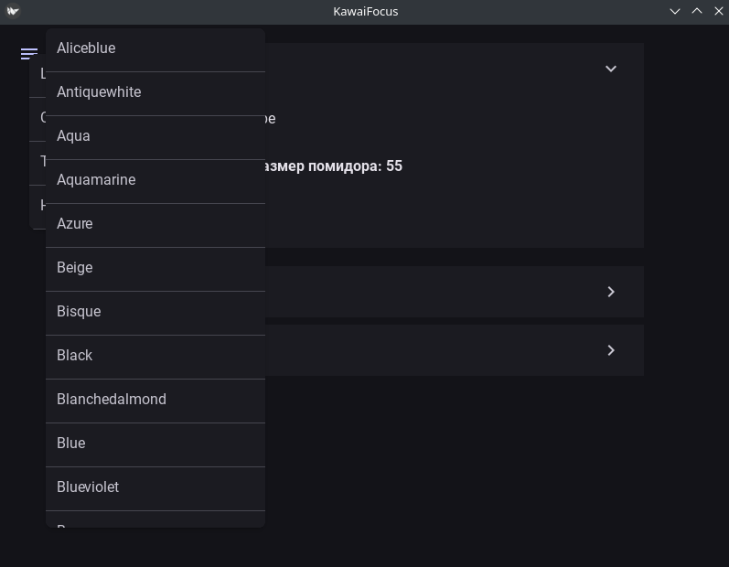The image size is (729, 567).
Task: Select the Bisque option
Action: click(79, 312)
